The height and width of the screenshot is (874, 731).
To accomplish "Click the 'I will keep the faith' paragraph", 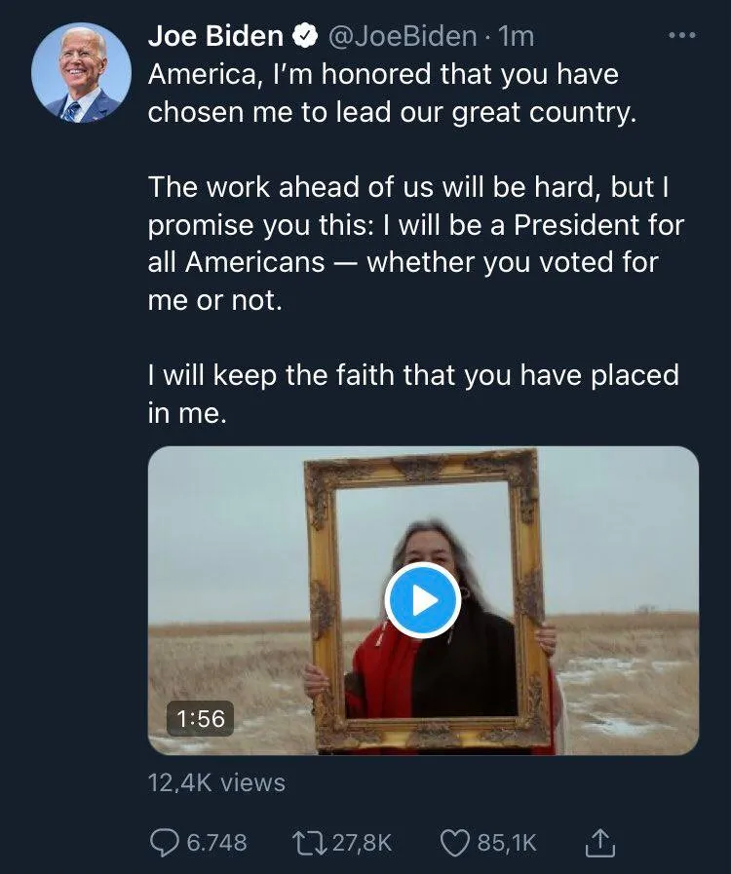I will click(x=409, y=394).
